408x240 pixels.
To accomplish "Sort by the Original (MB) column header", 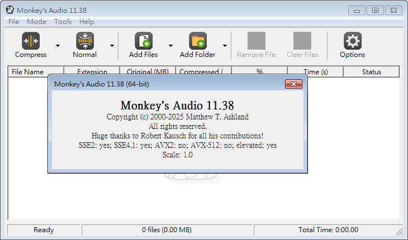I will tap(148, 71).
